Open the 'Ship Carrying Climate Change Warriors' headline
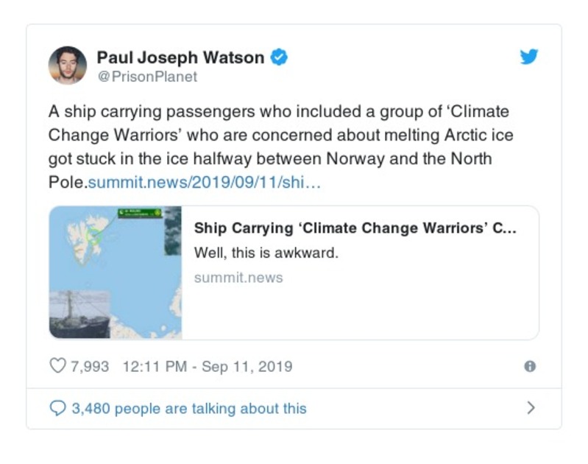 click(355, 228)
